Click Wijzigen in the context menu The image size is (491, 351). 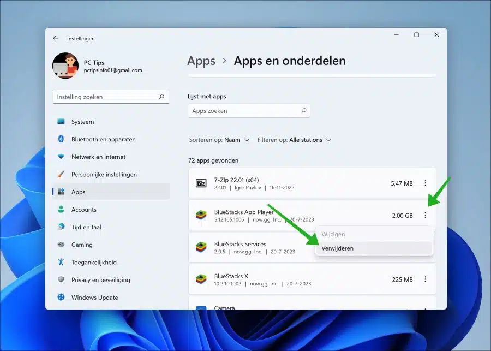point(374,234)
